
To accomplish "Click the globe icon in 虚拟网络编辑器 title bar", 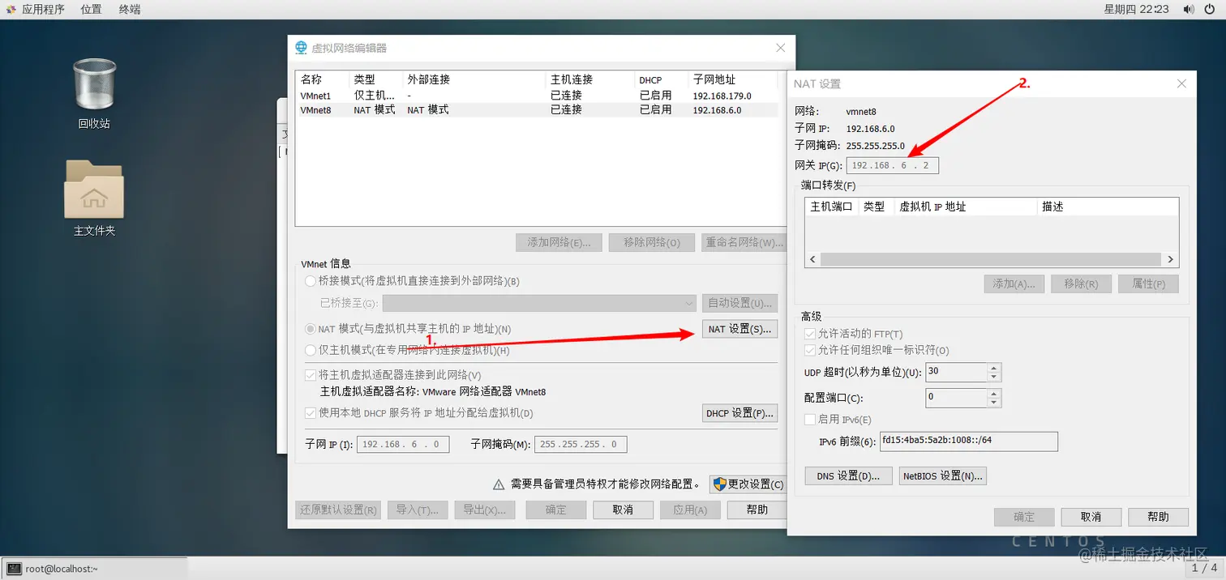I will [x=302, y=48].
